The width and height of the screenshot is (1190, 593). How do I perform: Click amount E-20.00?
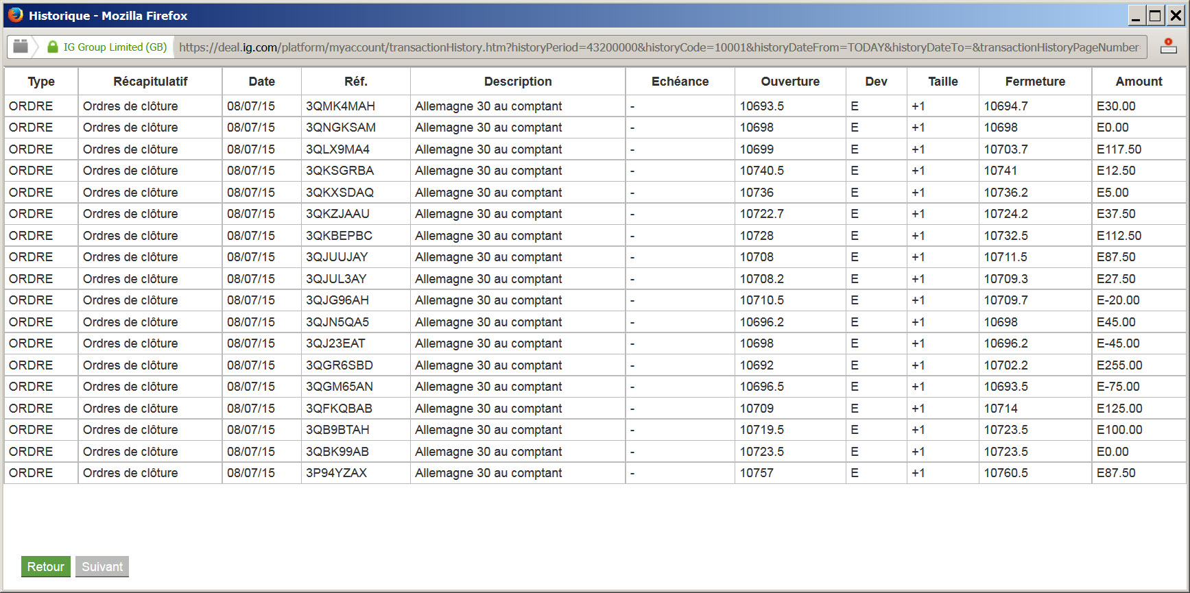point(1118,300)
